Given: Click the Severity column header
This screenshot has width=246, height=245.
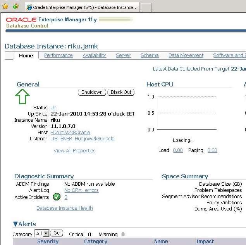Looking at the screenshot, I should point(48,241).
